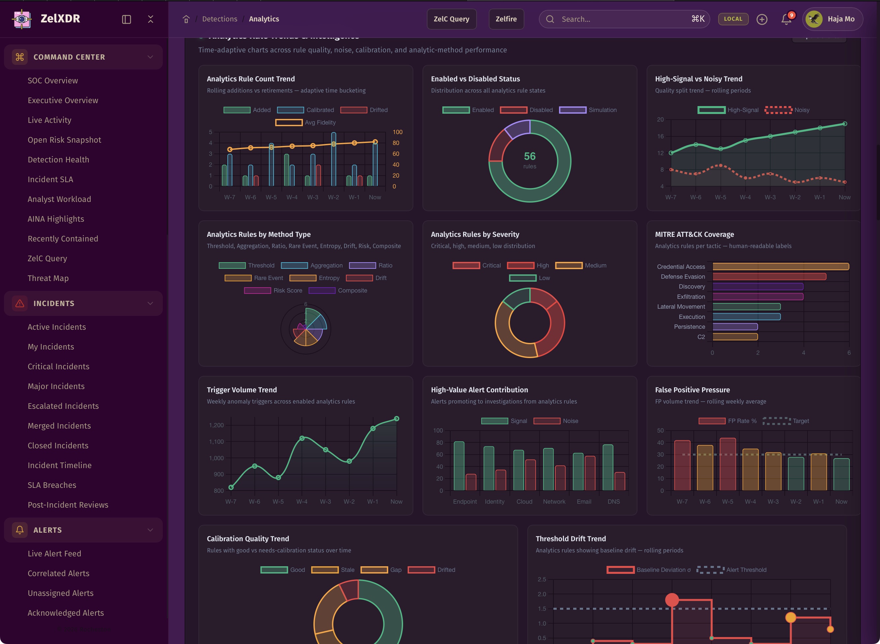Screen dimensions: 880x644
Task: Hide the Simulation legend in Enabled vs Disabled
Action: point(588,110)
